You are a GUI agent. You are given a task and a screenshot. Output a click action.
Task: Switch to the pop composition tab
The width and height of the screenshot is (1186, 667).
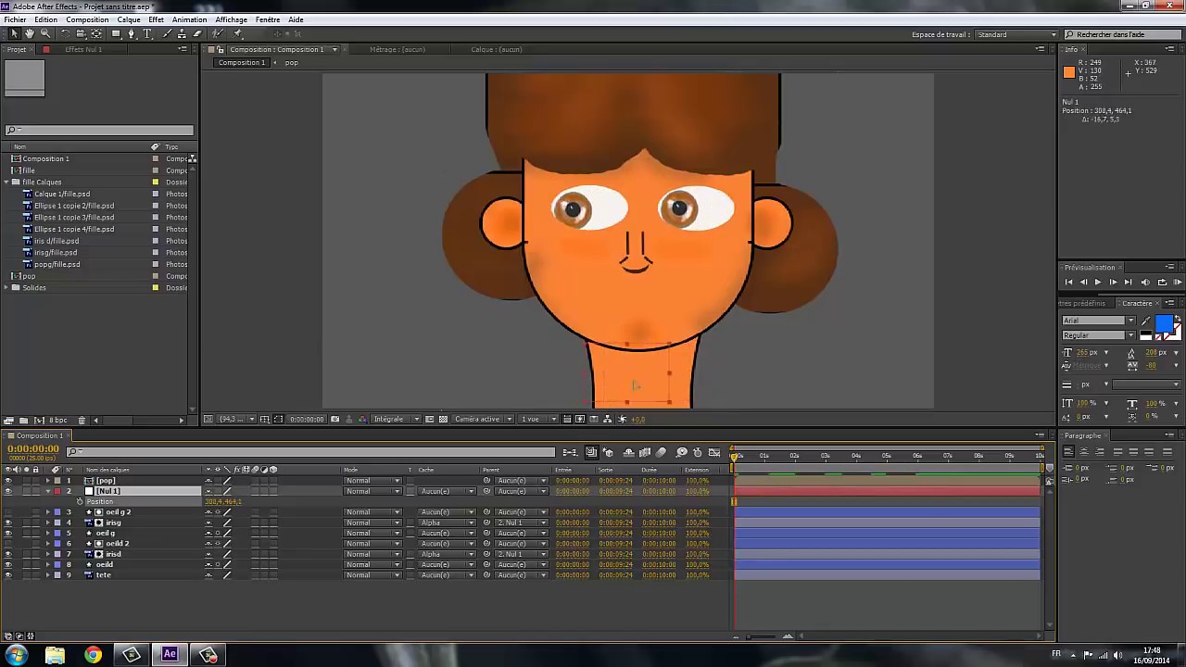pyautogui.click(x=291, y=62)
